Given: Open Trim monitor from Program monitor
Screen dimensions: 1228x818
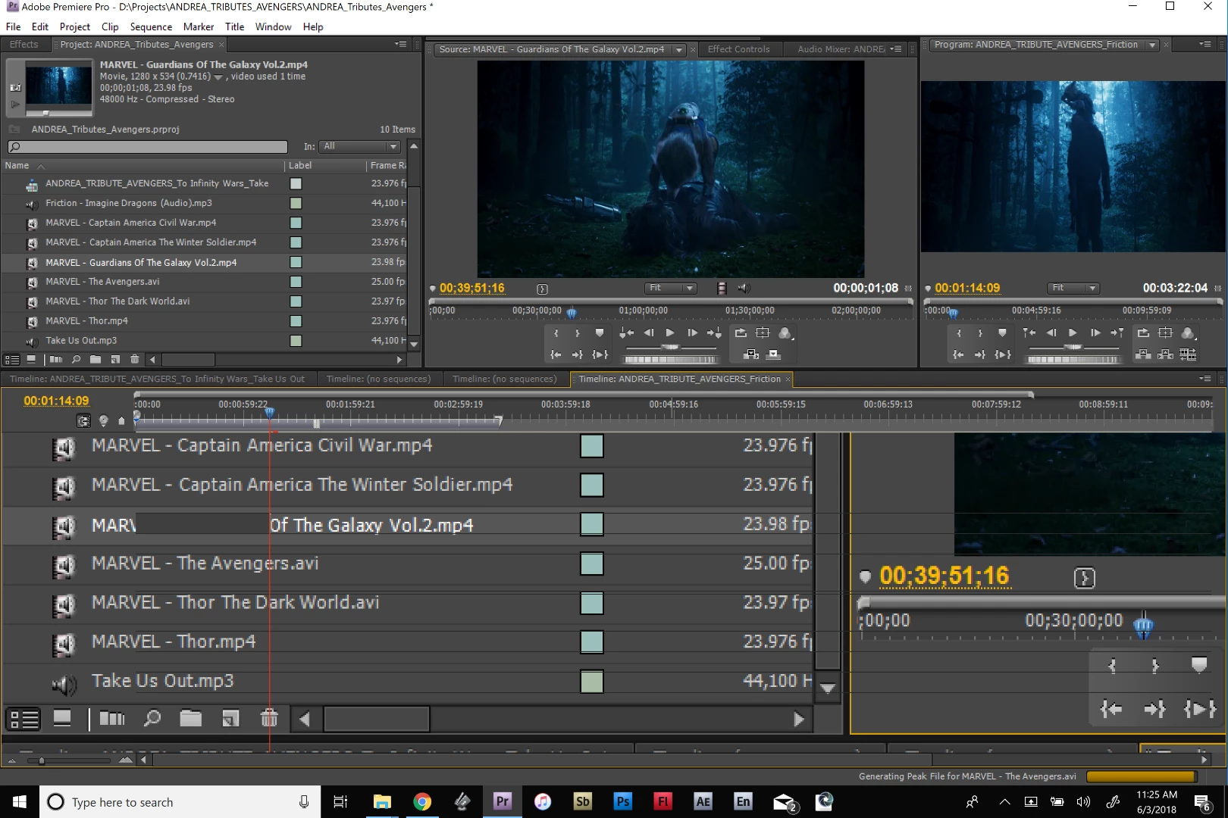Looking at the screenshot, I should [x=1188, y=354].
